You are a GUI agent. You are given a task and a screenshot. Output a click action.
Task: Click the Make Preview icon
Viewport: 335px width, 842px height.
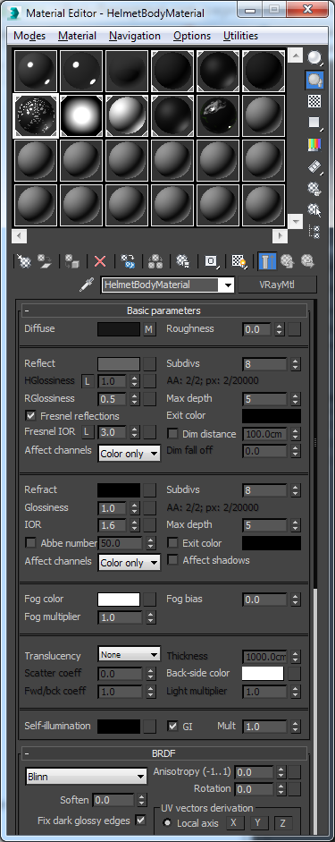(x=314, y=166)
